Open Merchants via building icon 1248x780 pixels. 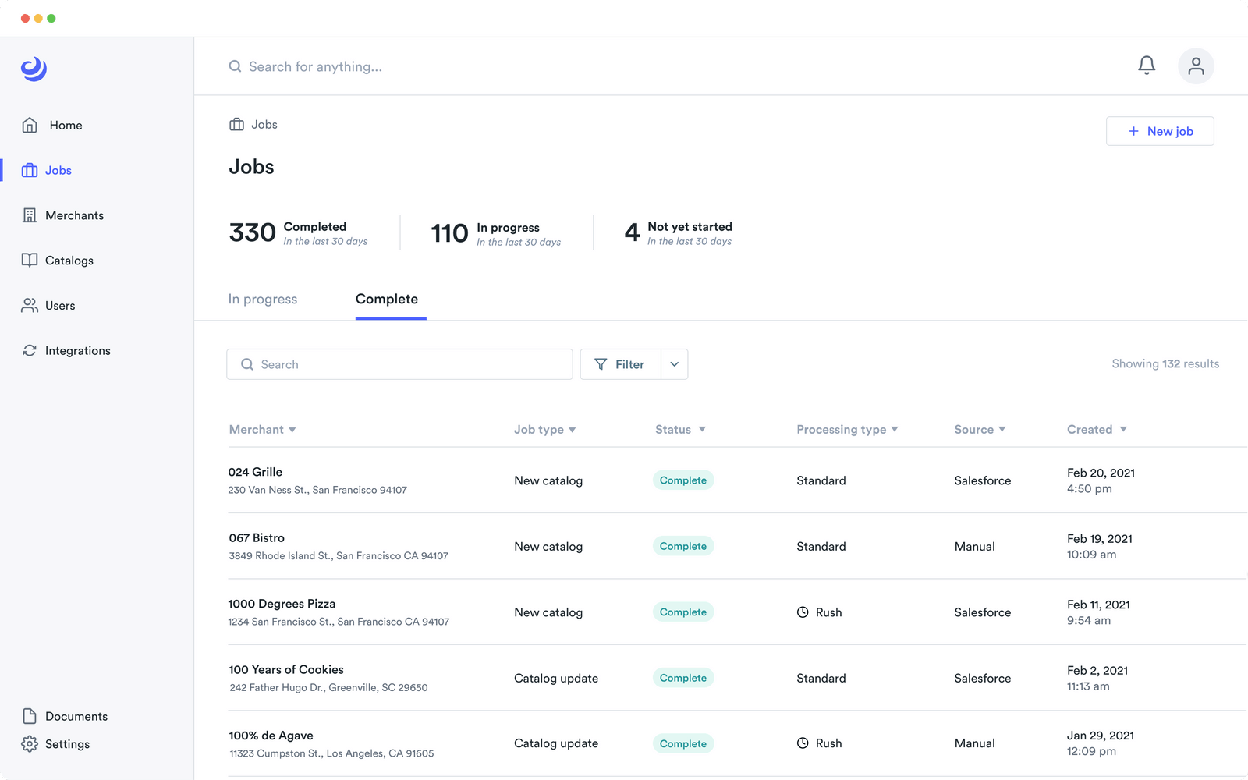30,215
